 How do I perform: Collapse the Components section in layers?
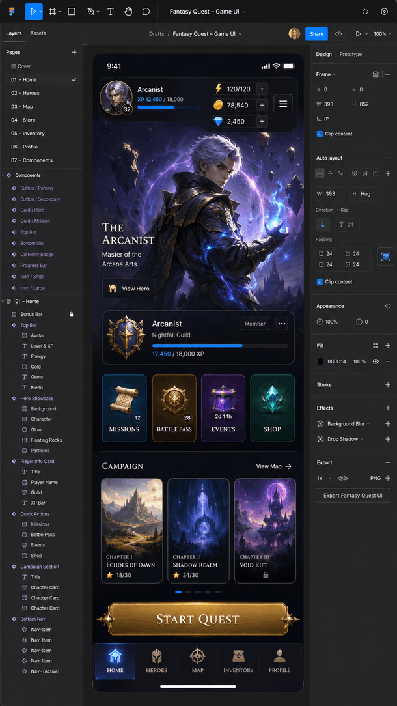tap(3, 176)
